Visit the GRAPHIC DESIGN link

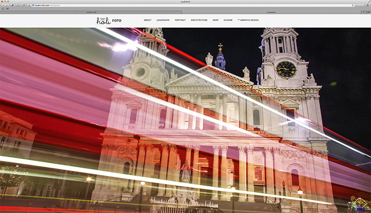(x=249, y=20)
